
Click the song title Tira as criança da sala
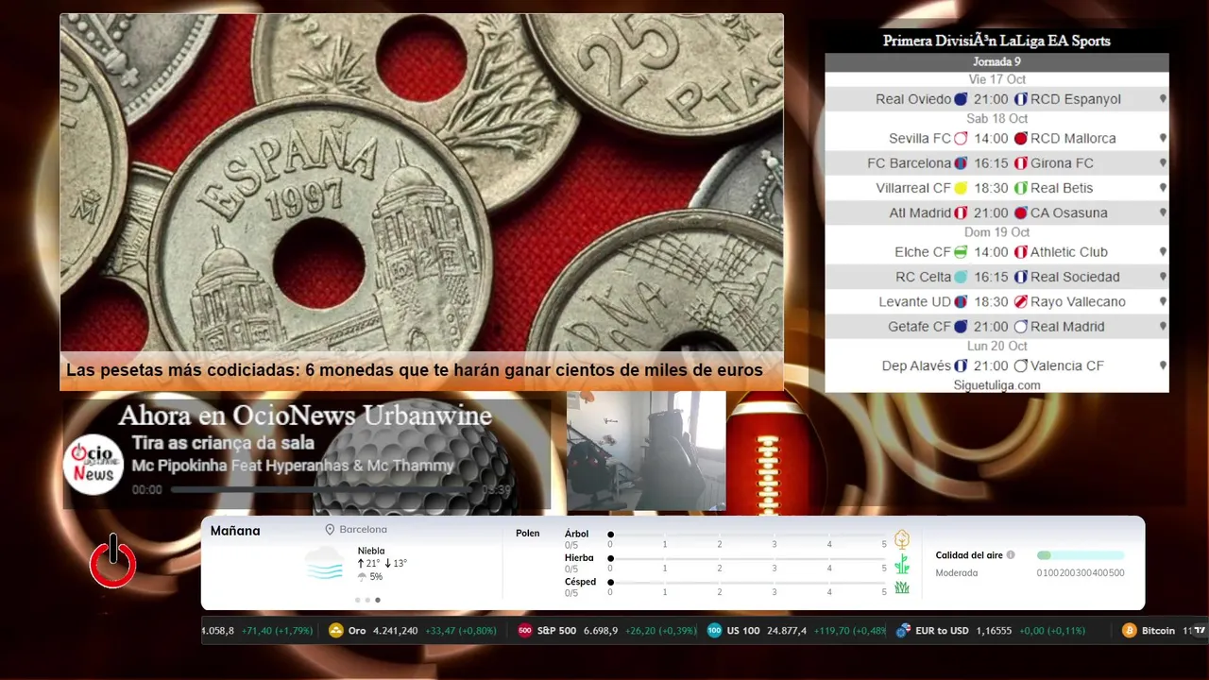point(223,443)
